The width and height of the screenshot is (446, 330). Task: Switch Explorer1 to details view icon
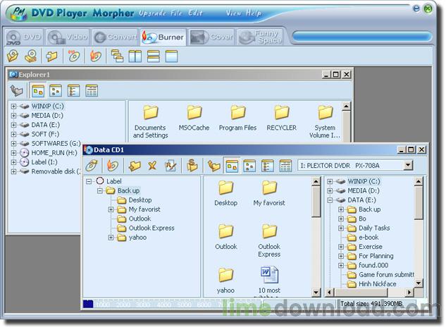92,90
